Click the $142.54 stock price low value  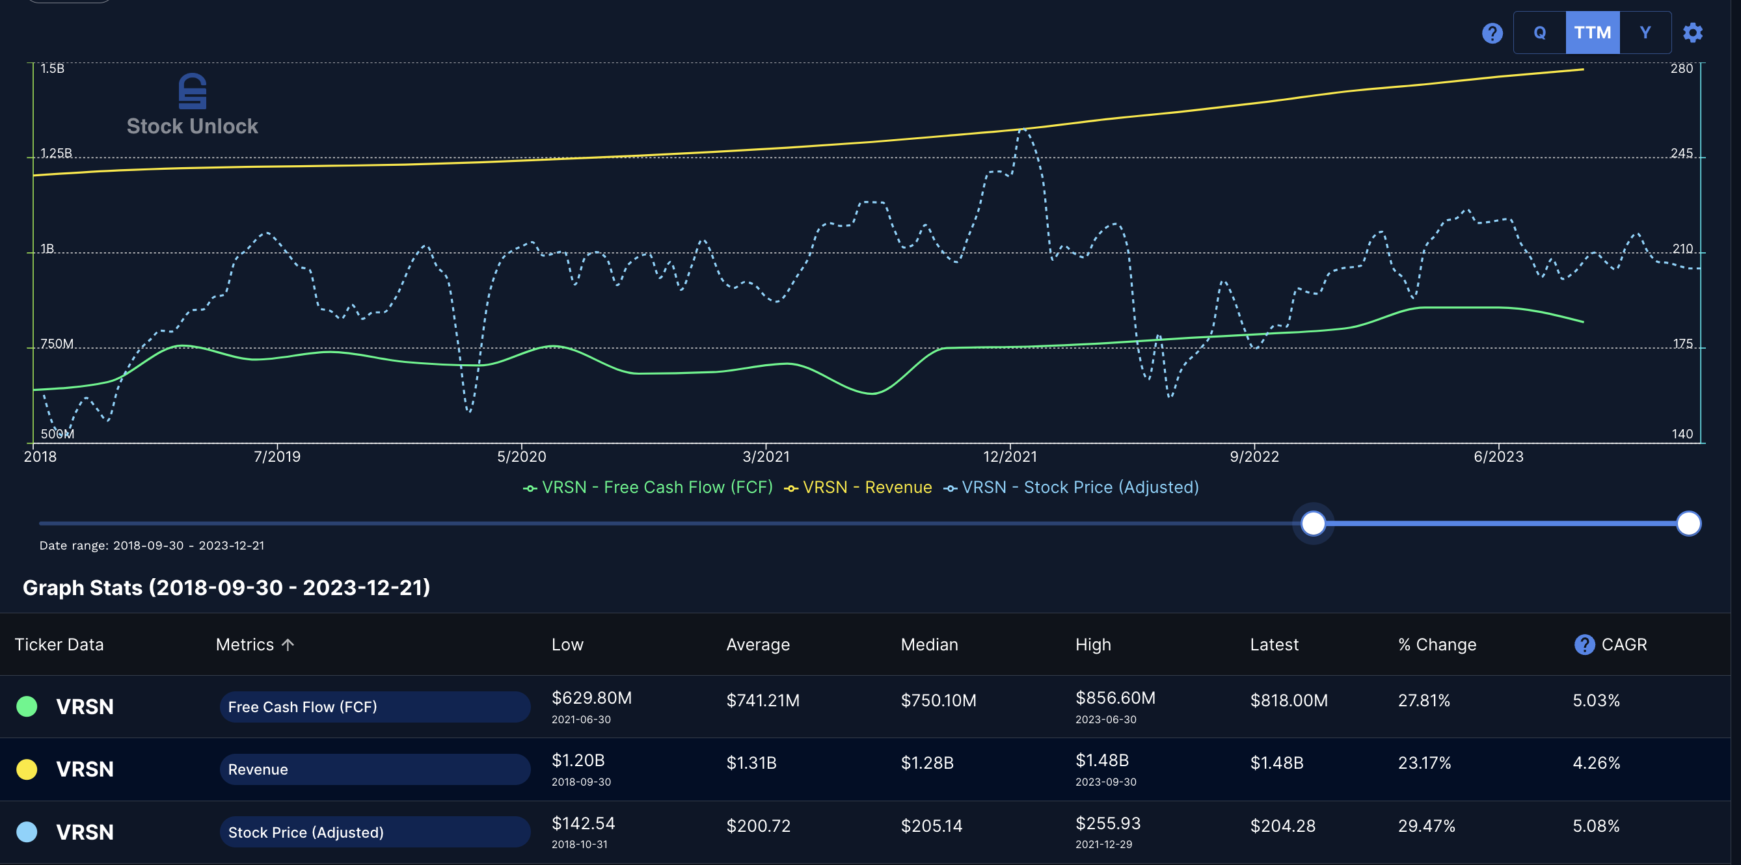pos(584,823)
